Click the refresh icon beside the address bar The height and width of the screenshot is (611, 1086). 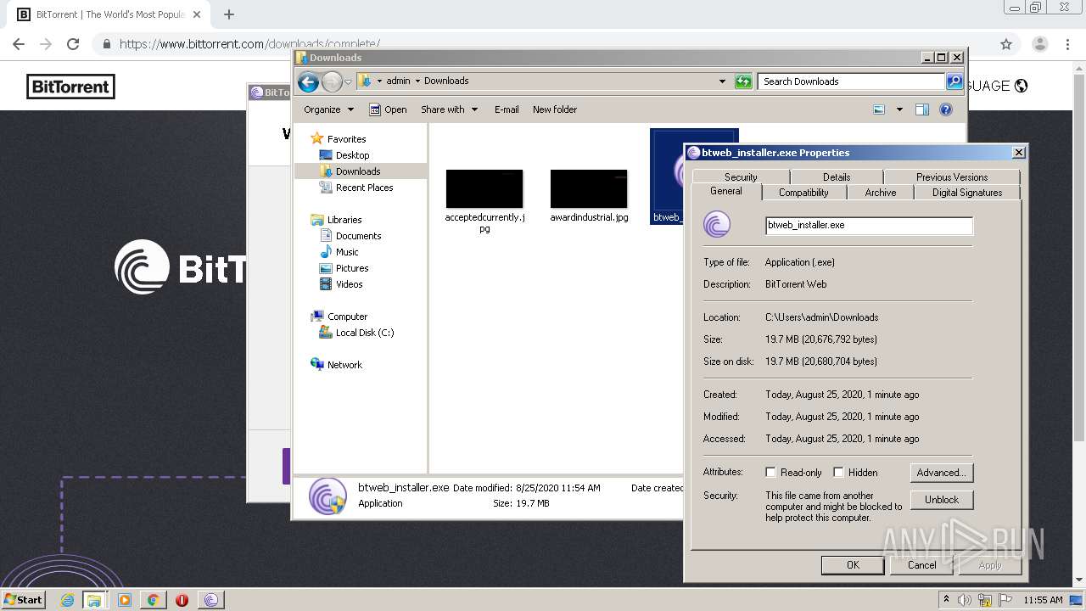tap(743, 81)
